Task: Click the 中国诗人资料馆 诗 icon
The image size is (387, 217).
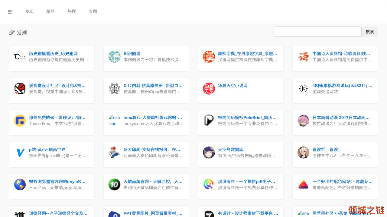Action: [x=304, y=57]
